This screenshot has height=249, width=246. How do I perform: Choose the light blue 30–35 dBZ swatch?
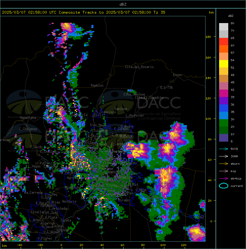coord(224,116)
